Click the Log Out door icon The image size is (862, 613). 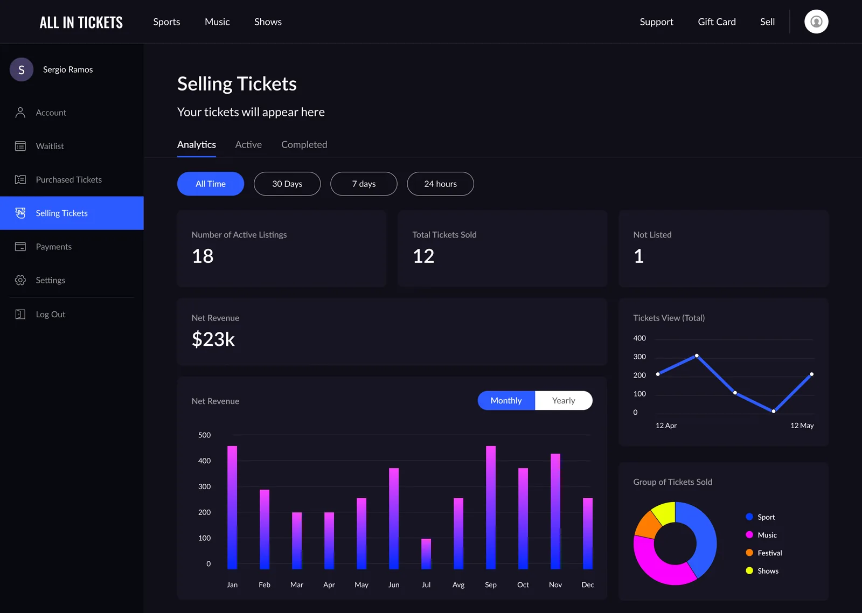click(x=20, y=314)
